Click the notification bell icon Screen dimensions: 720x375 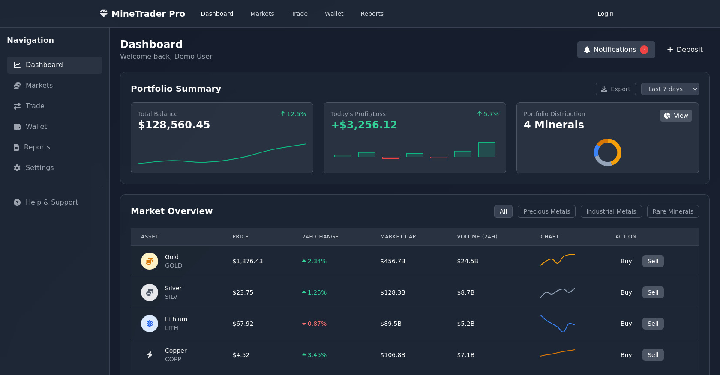tap(587, 50)
